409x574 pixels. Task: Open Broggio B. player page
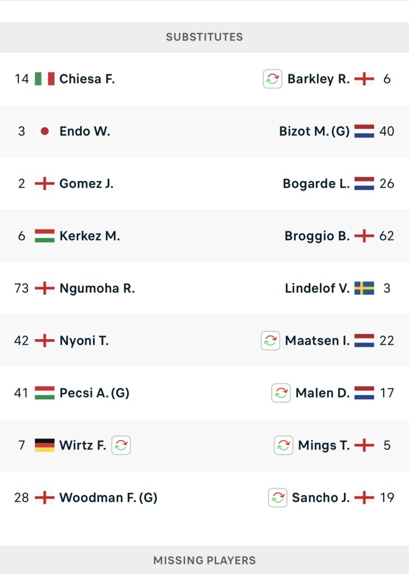pos(317,236)
